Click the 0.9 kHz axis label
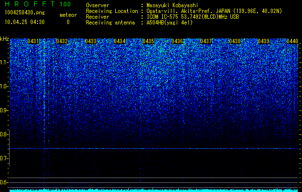302x192 pixels. (4, 110)
